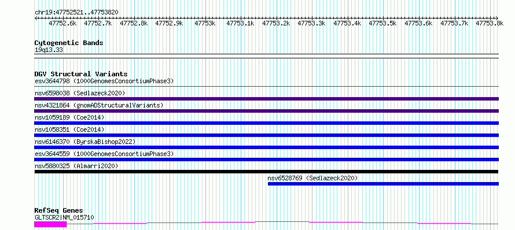Click the blue nsv1059189 variant bar

[266, 123]
